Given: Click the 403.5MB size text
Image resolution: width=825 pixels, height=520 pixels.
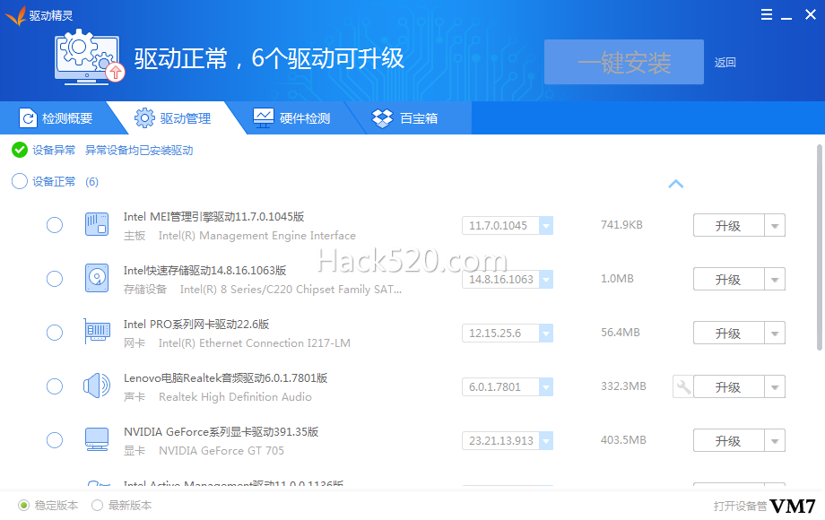Looking at the screenshot, I should point(623,439).
